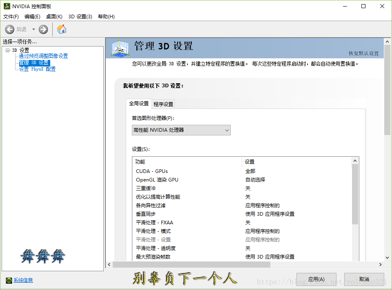
Task: Open the 桌面(K) menu
Action: click(54, 16)
